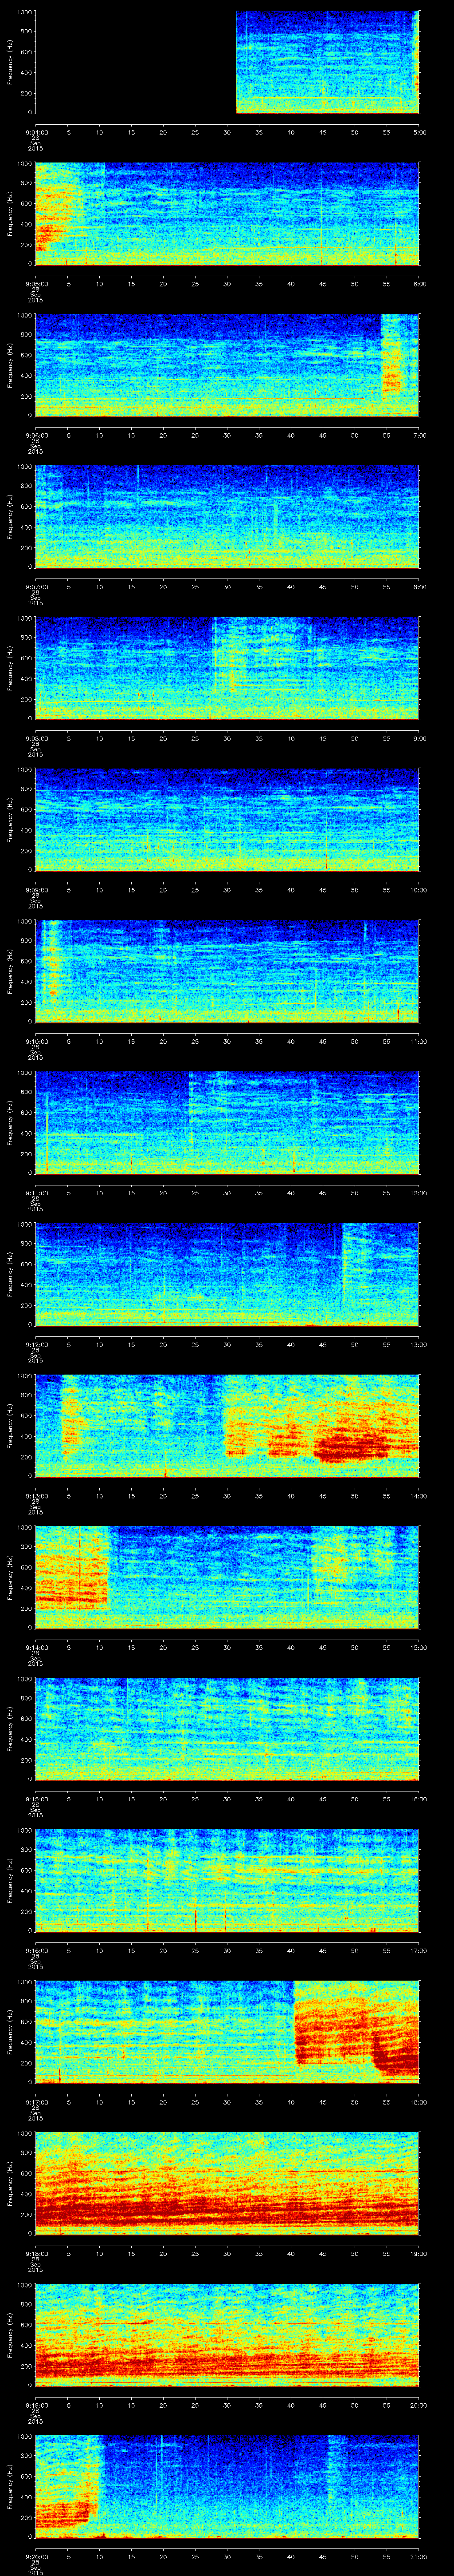454x2576 pixels.
Task: Pick the "9:14:00" axis start label
Action: [36, 1648]
